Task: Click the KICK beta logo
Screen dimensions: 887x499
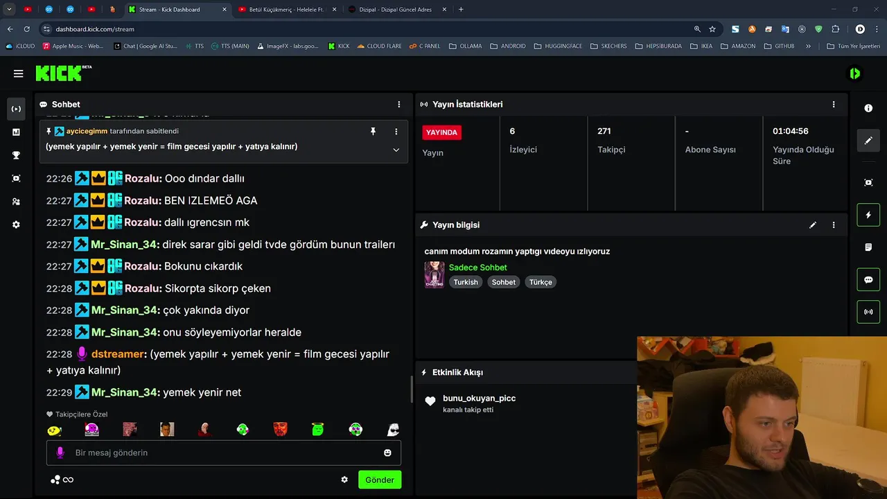Action: pos(63,73)
